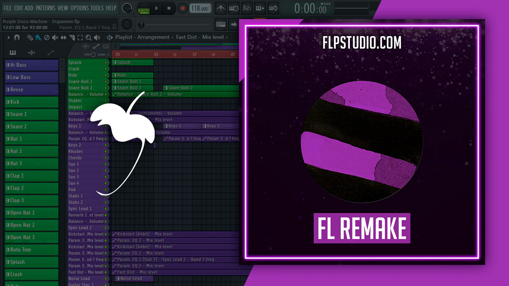This screenshot has width=509, height=286.
Task: Select the Mute tool speaker icon
Action: click(x=55, y=37)
